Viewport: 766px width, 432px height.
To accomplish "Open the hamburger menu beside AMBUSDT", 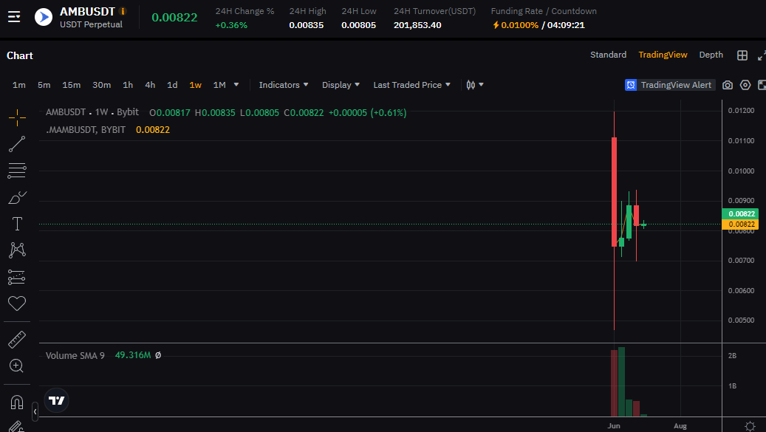I will pos(14,17).
